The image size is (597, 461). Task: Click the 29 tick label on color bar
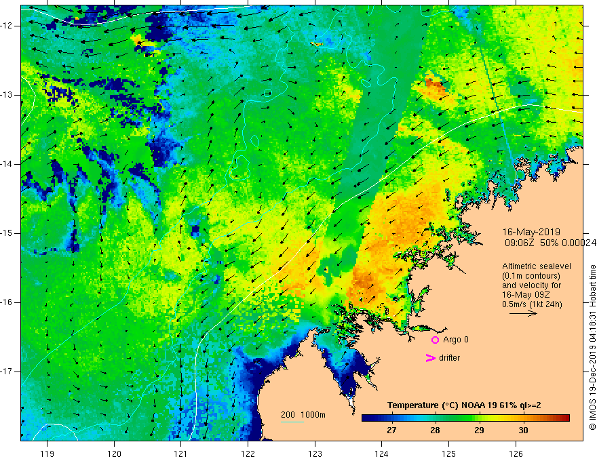480,430
